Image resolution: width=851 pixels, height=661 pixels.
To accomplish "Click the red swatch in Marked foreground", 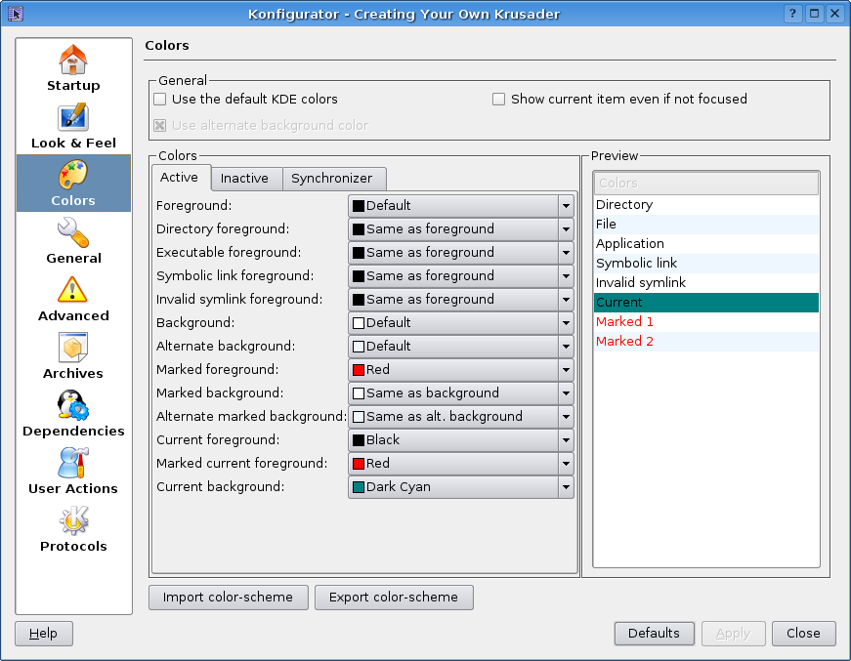I will tap(359, 370).
